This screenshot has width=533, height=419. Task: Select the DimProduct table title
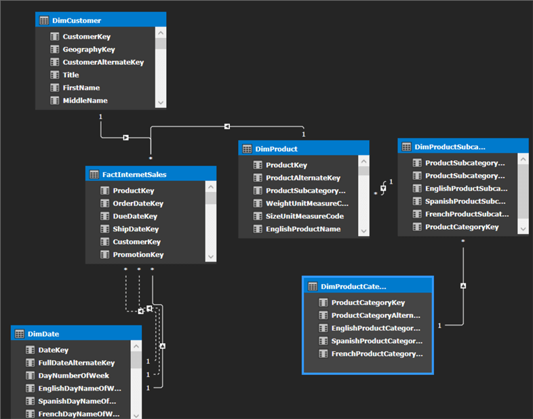[277, 149]
